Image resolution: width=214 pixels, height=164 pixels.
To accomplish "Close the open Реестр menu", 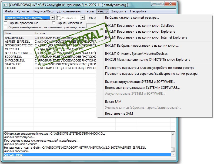I will pos(102,11).
